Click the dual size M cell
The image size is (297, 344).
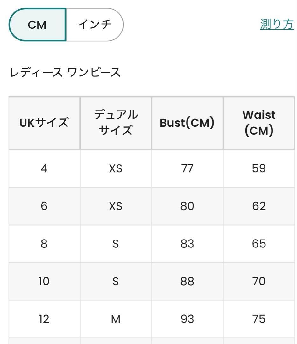click(x=116, y=319)
